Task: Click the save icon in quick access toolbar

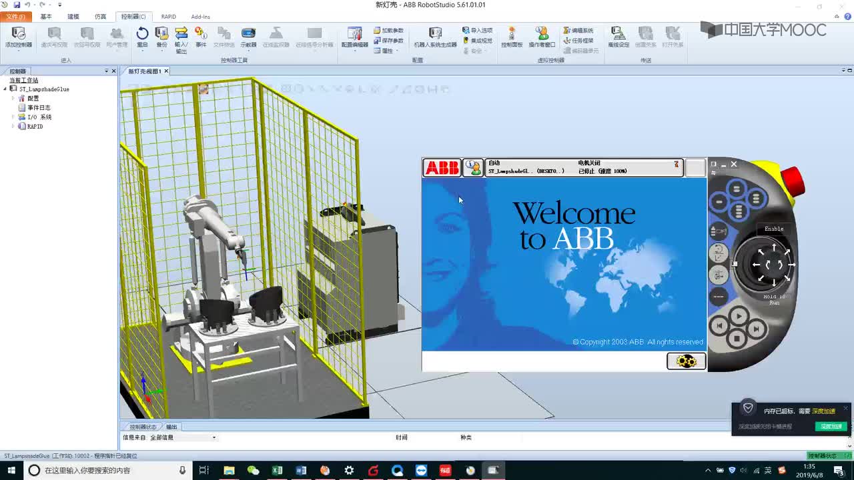Action: click(17, 5)
